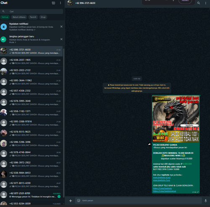Screen dimensions: 210x207
Task: Open avatar of +62 878-9315-9625
Action: coord(4,133)
